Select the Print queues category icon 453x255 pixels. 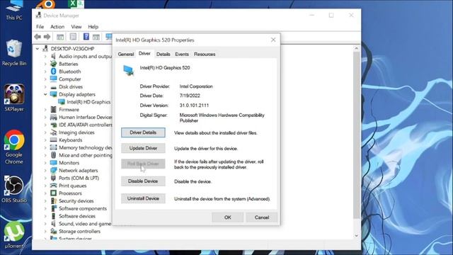54,186
